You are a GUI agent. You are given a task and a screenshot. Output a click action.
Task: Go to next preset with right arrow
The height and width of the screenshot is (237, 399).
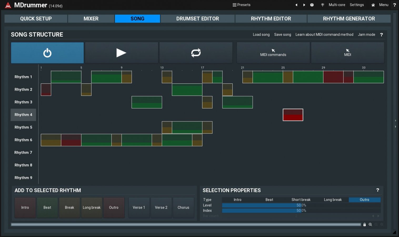[304, 5]
